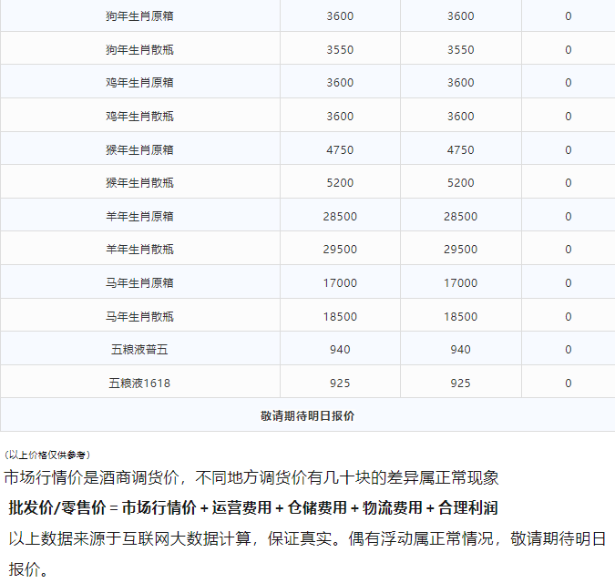Click the left 29500 price for 羊年生肖散瓶
This screenshot has width=615, height=583.
point(340,250)
